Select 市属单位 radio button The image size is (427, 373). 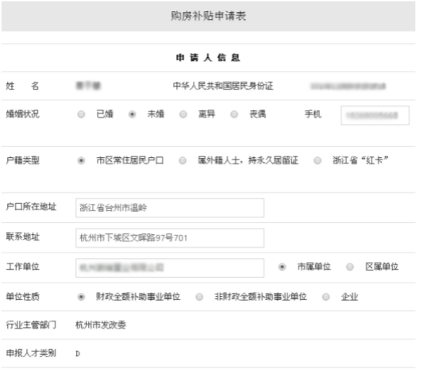[x=282, y=267]
